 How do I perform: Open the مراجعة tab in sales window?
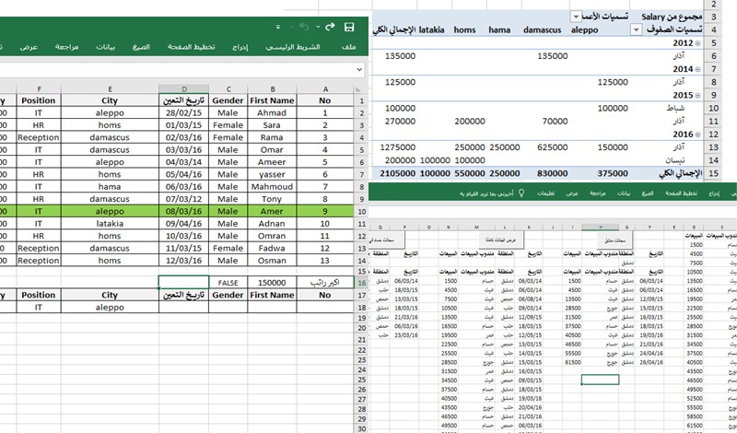click(597, 193)
